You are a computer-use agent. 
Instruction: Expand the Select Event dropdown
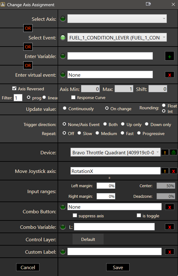pyautogui.click(x=117, y=37)
